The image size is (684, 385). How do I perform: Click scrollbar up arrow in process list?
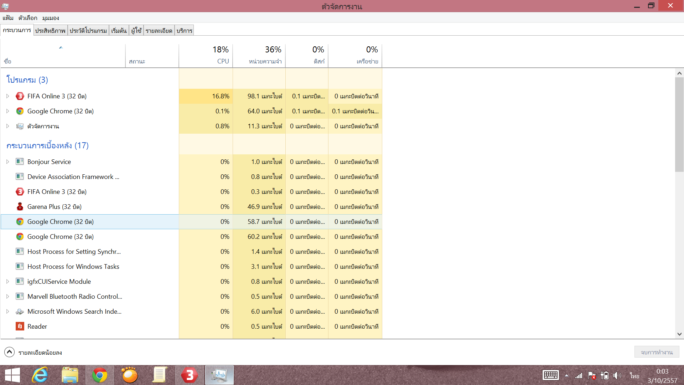pyautogui.click(x=679, y=73)
